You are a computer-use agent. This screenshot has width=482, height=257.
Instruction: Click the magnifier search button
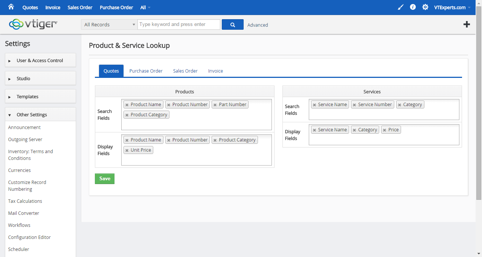(x=233, y=24)
